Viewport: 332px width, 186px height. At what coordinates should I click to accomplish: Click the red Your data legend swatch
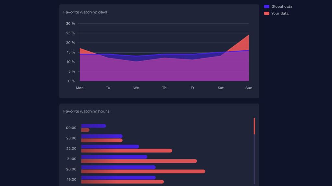click(267, 14)
